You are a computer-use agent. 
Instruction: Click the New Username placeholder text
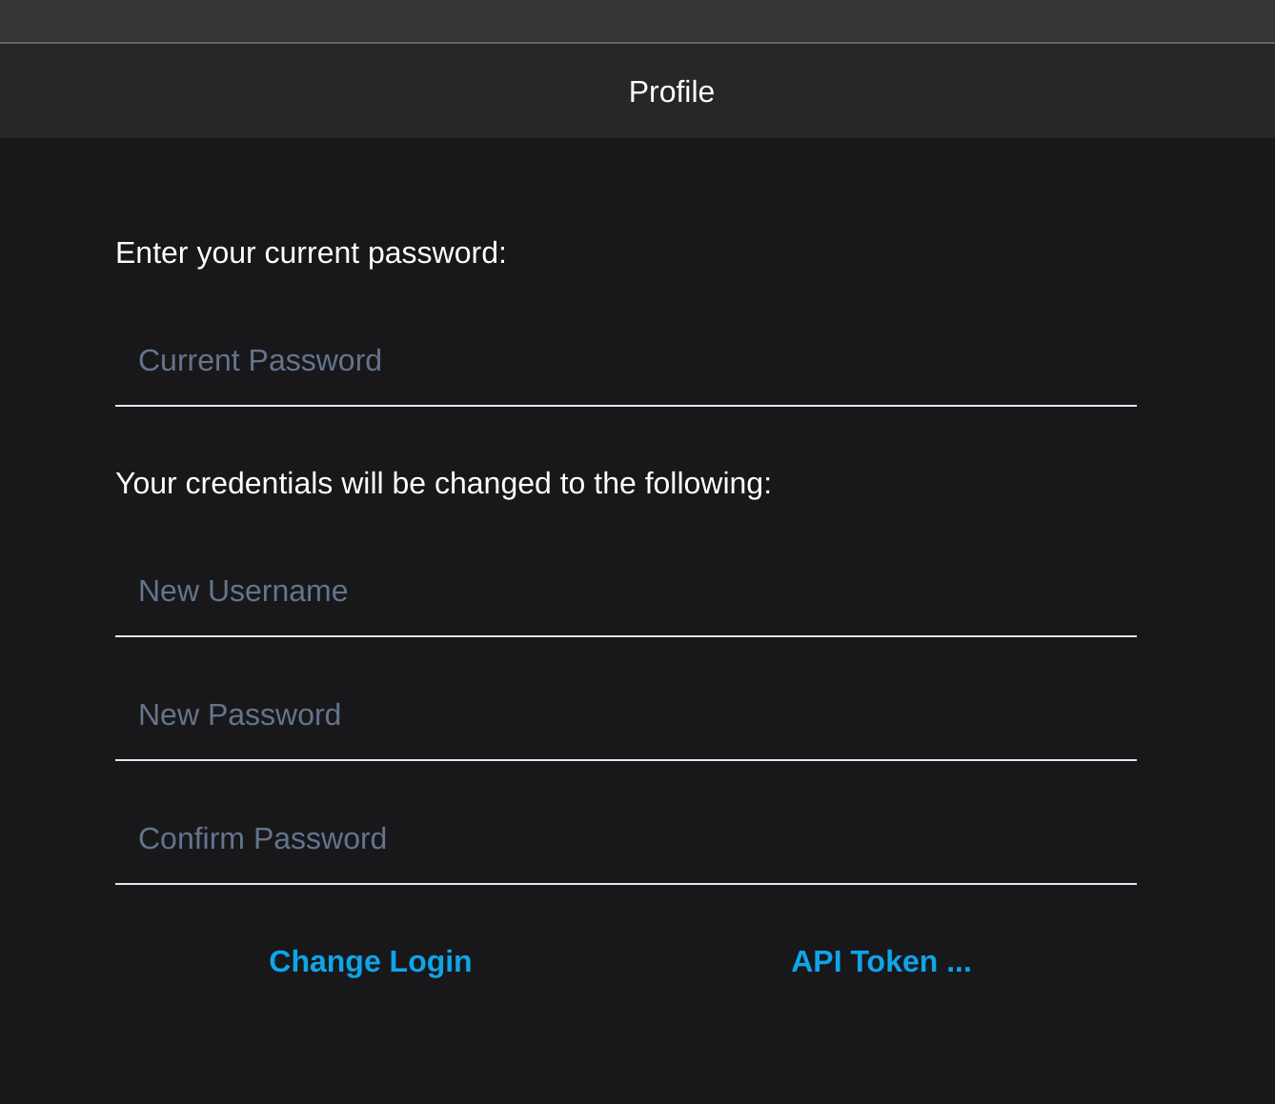coord(243,592)
